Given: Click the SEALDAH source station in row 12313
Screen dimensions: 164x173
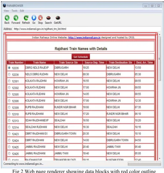Looking at the screenshot, I should tap(68, 120).
